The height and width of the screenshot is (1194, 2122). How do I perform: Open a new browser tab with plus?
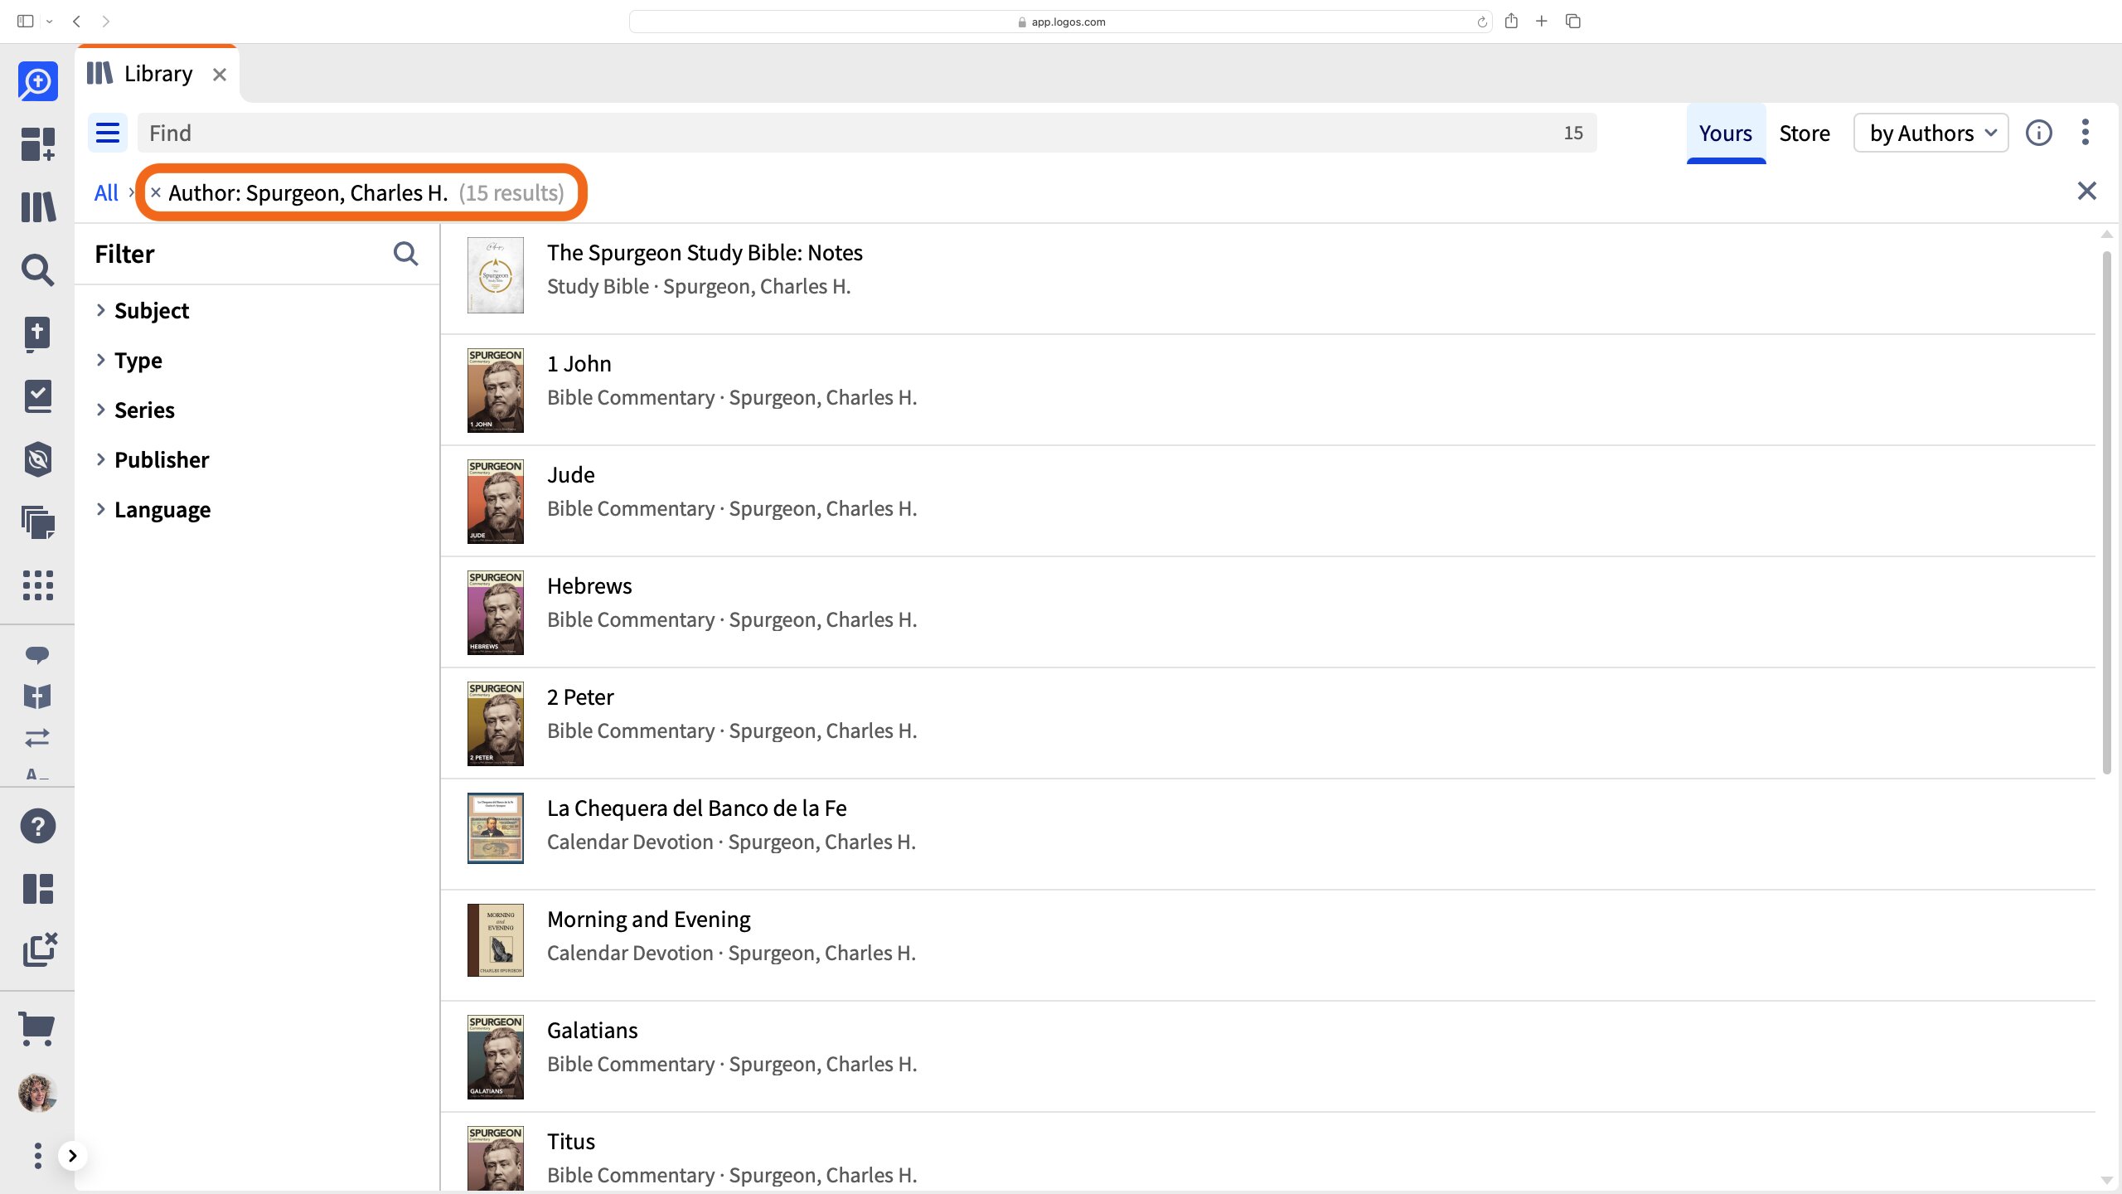[x=1542, y=22]
